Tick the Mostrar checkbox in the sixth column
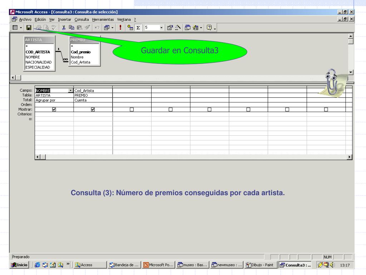 [x=248, y=109]
